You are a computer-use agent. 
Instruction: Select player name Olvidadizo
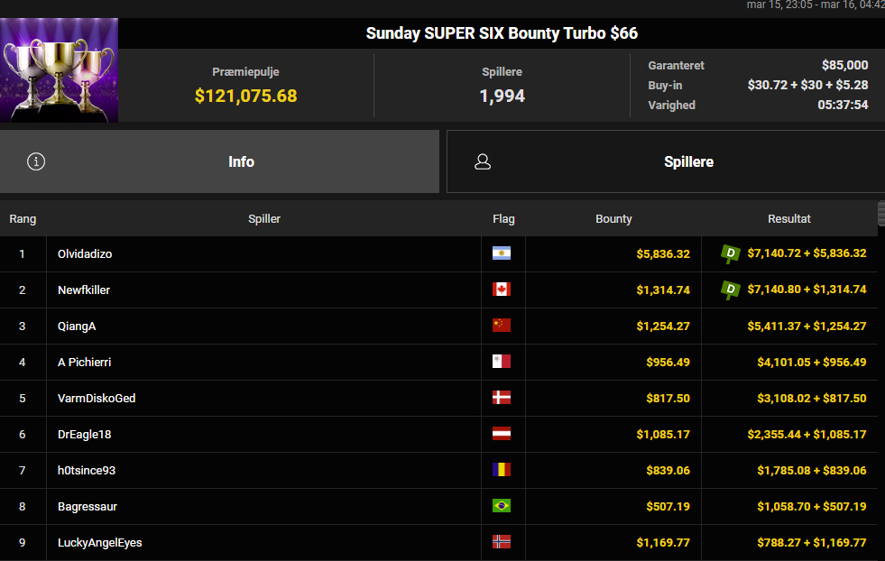click(x=85, y=254)
